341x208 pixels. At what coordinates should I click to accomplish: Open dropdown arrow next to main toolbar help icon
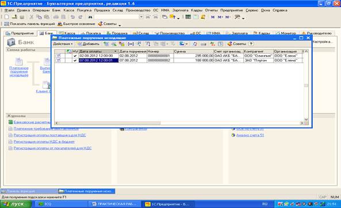tap(178, 18)
